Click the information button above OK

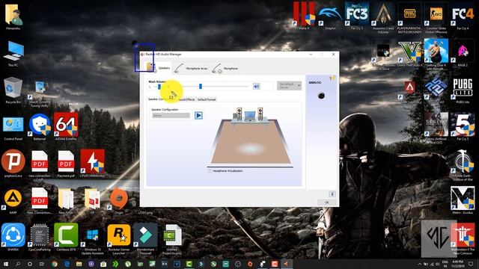(x=332, y=194)
